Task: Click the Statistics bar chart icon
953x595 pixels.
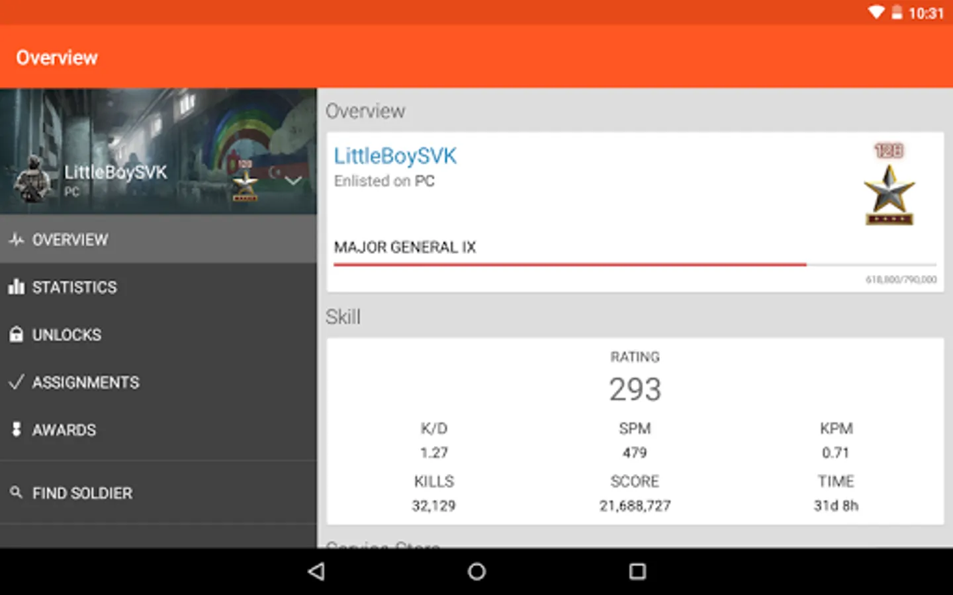Action: 17,286
